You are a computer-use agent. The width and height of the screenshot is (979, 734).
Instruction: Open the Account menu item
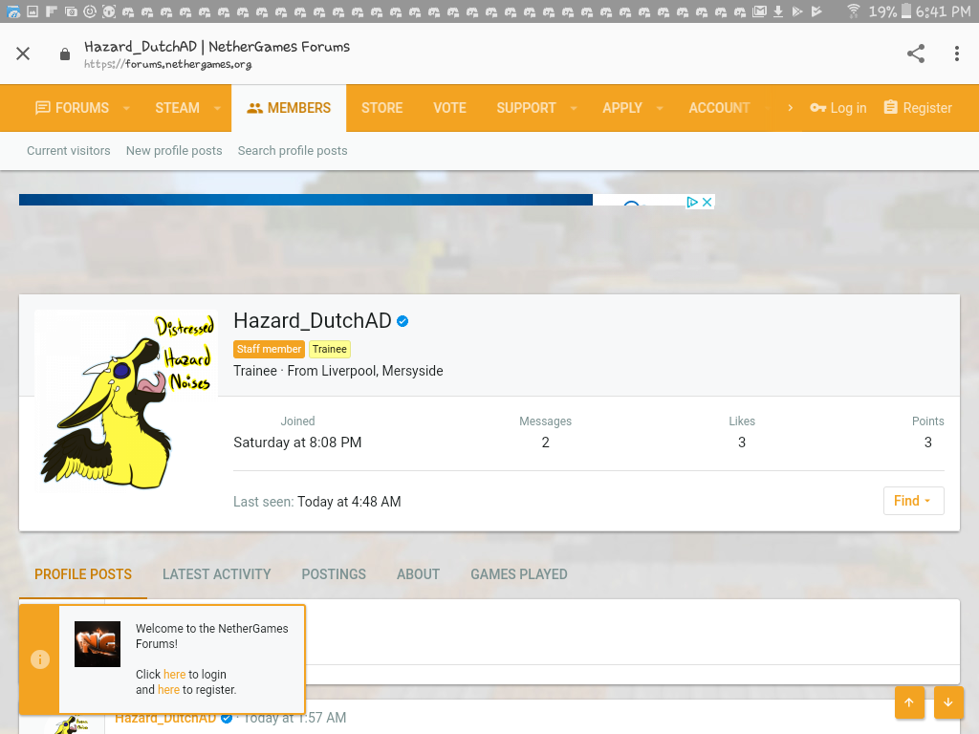719,108
